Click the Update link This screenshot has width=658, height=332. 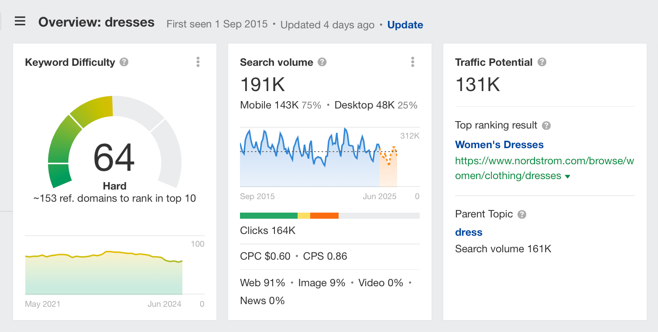405,25
